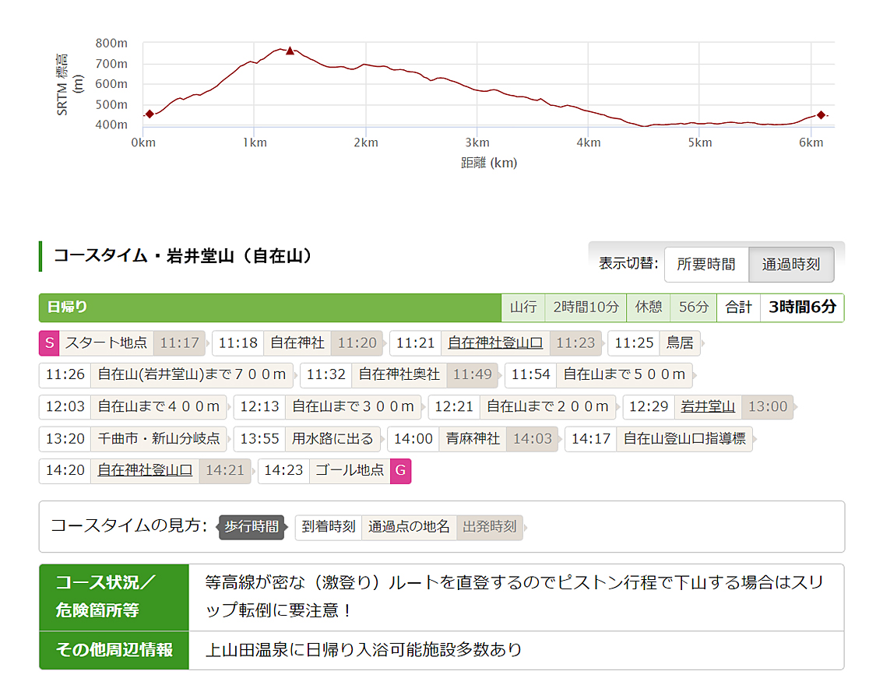Open 自在神社登山口 link at 11:21
Image resolution: width=876 pixels, height=678 pixels.
point(495,343)
